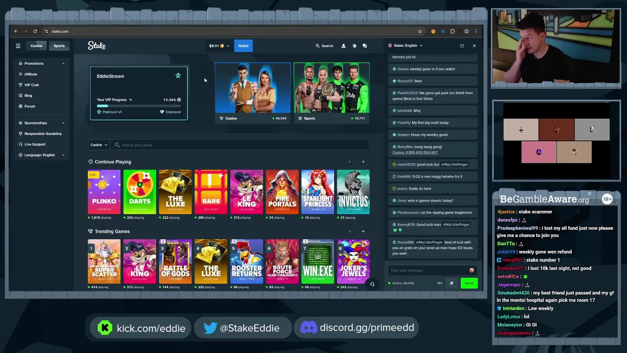Open Invictus game tile
This screenshot has height=353, width=627.
coord(353,192)
